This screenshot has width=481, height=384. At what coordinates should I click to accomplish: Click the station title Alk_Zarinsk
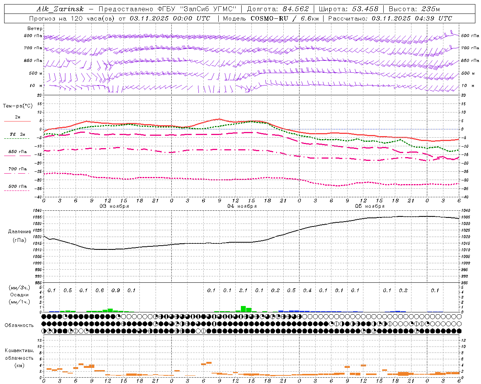point(60,9)
